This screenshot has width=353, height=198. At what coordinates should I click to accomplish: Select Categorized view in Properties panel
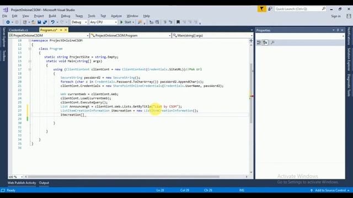point(259,42)
